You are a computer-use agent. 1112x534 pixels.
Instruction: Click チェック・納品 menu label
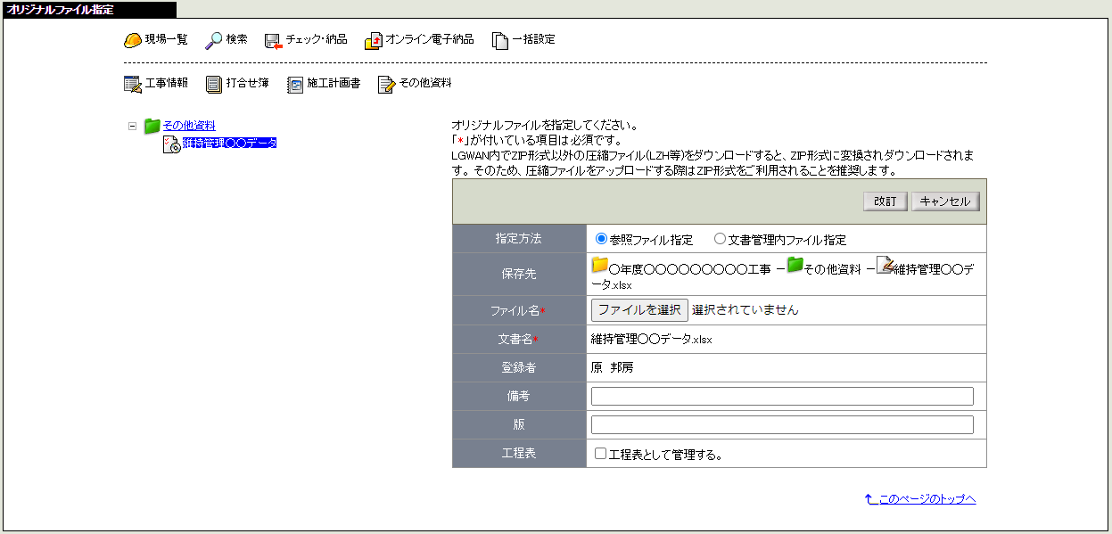[x=317, y=40]
